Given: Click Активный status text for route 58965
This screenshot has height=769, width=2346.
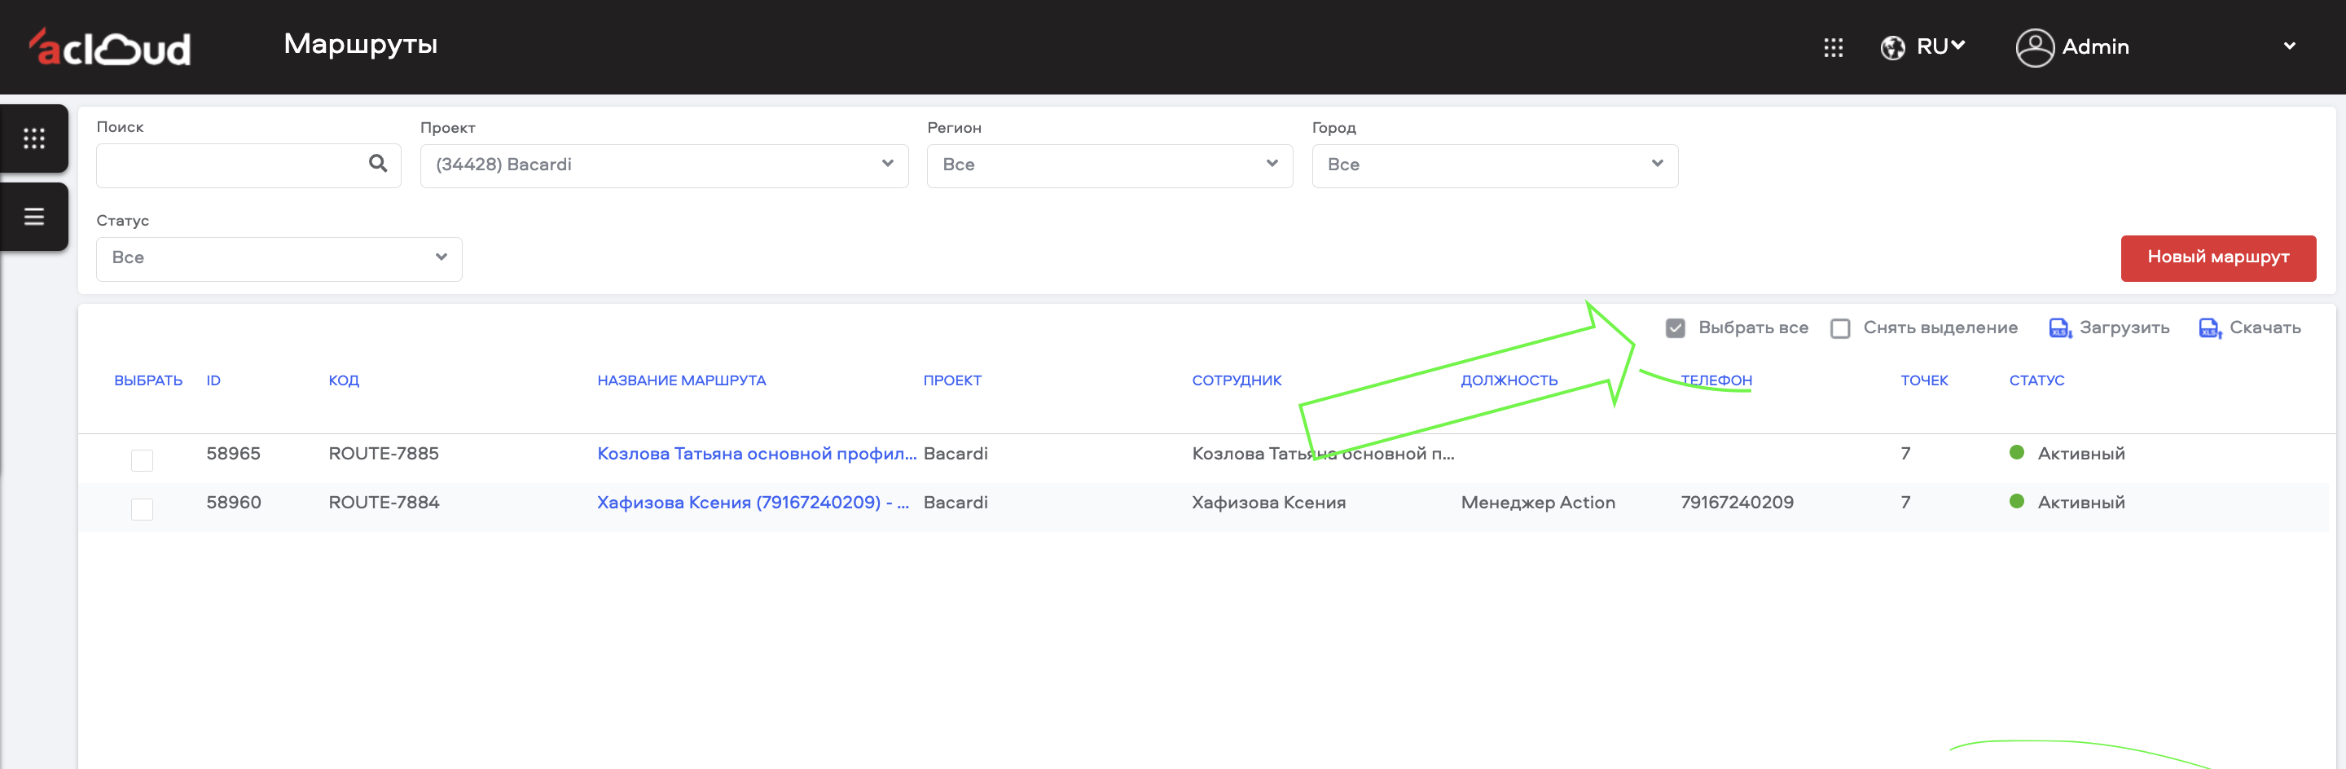Looking at the screenshot, I should [x=2080, y=454].
